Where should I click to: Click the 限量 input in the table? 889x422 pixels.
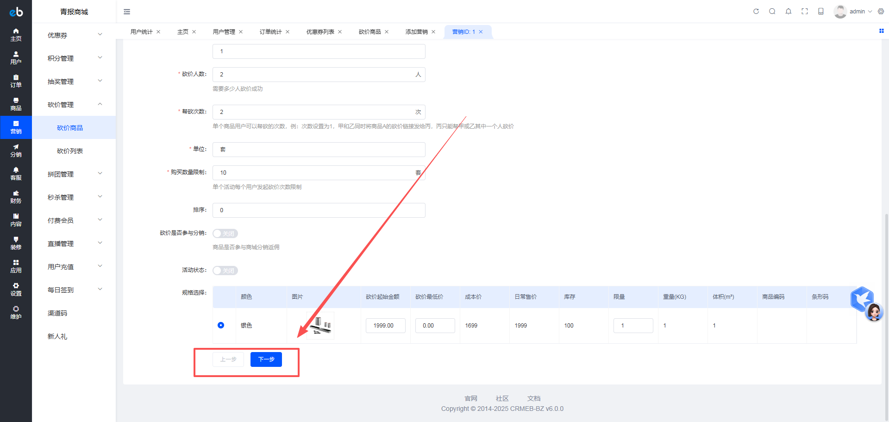(633, 326)
